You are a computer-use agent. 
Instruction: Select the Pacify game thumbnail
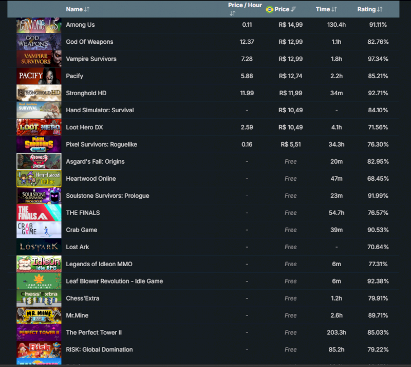click(39, 76)
